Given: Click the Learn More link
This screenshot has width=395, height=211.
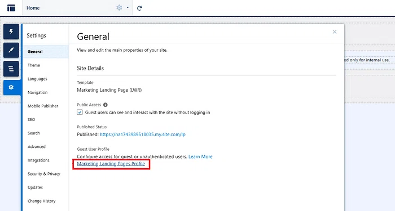Looking at the screenshot, I should [x=200, y=156].
